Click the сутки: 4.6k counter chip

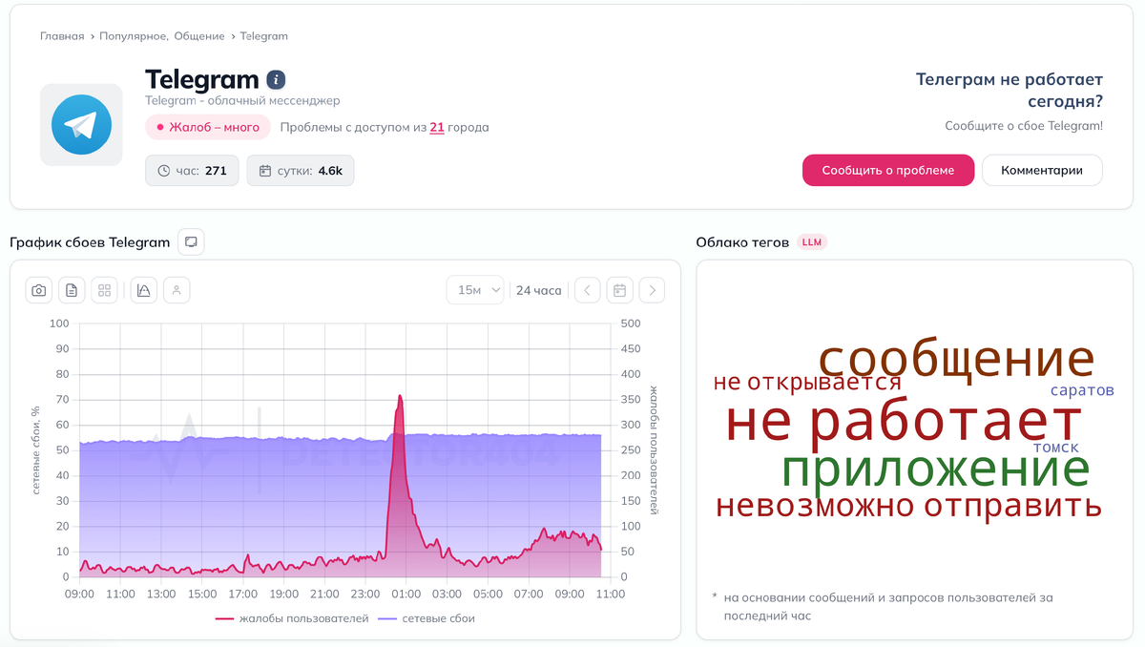[x=301, y=171]
